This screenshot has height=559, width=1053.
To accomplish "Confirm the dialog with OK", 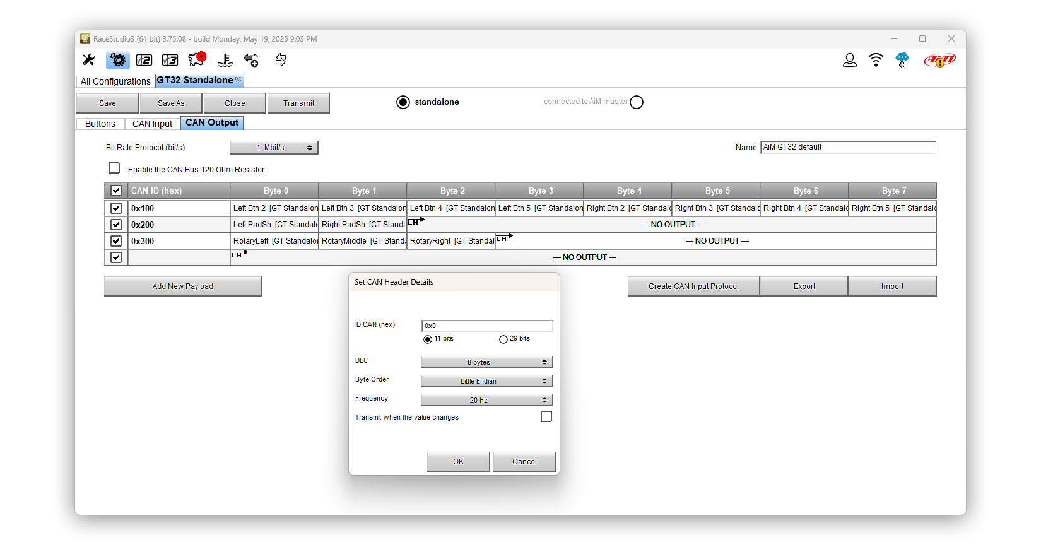I will 459,462.
